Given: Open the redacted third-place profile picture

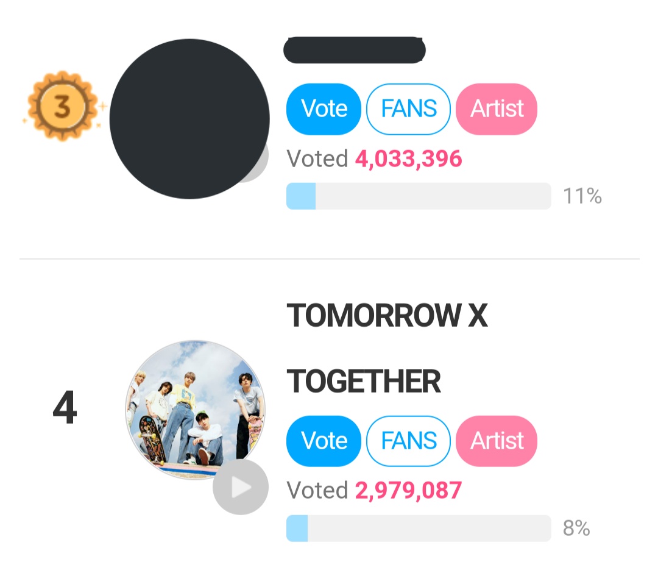Looking at the screenshot, I should pos(189,119).
